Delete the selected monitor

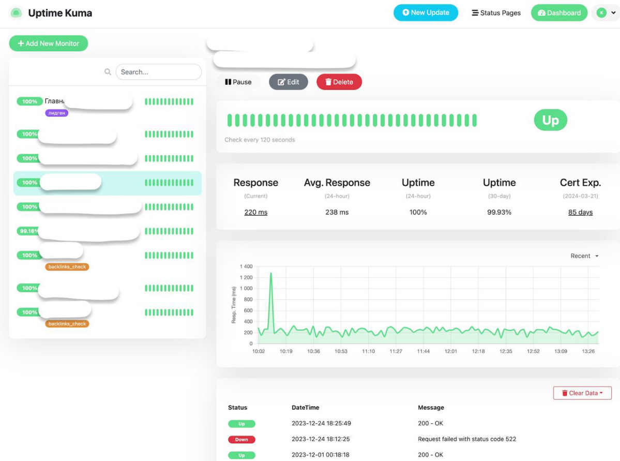click(x=339, y=82)
